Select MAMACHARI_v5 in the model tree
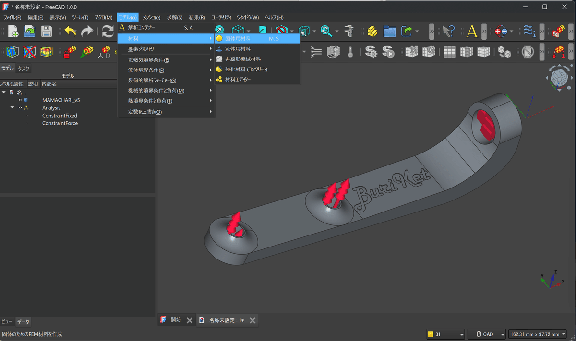576x341 pixels. (x=61, y=100)
